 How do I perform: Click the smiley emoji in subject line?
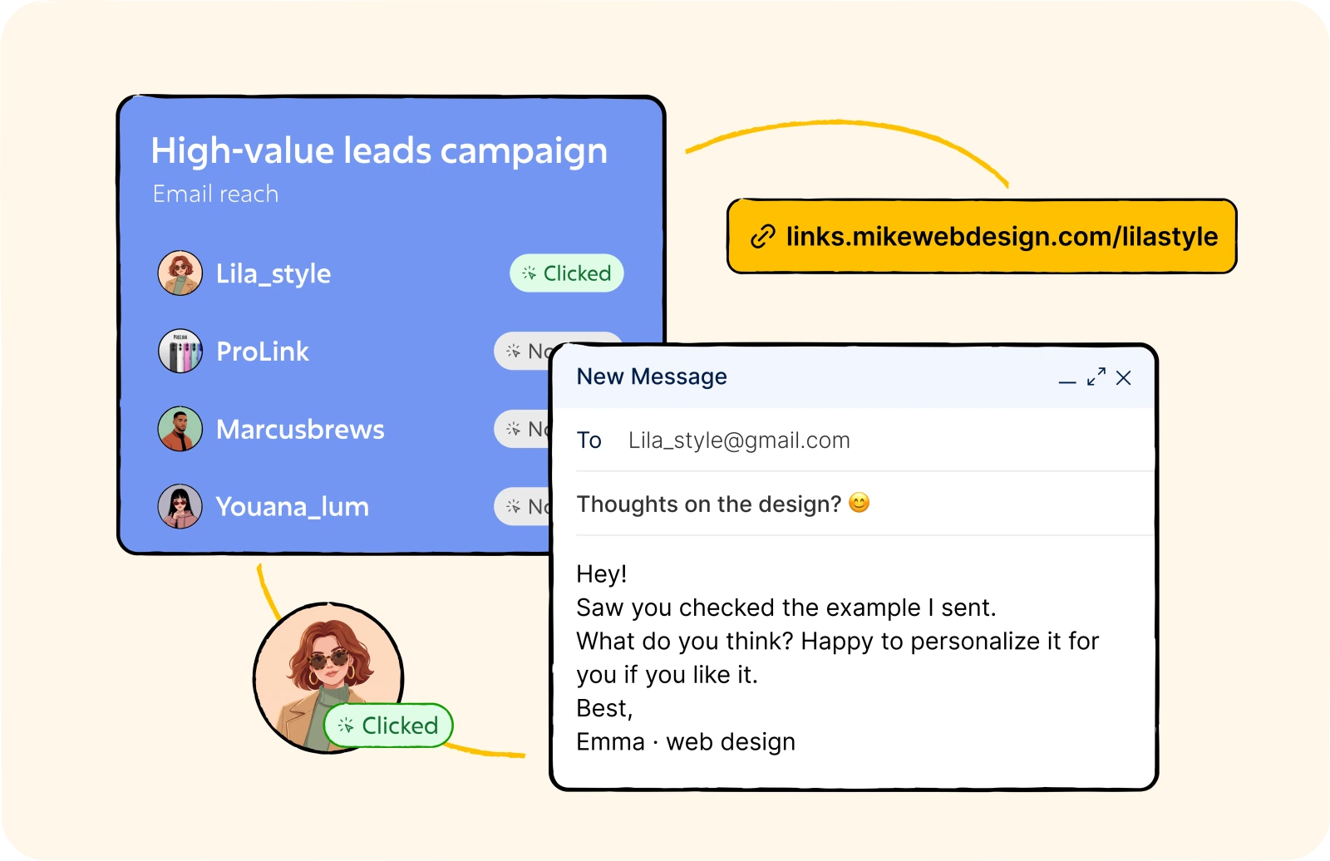(860, 503)
